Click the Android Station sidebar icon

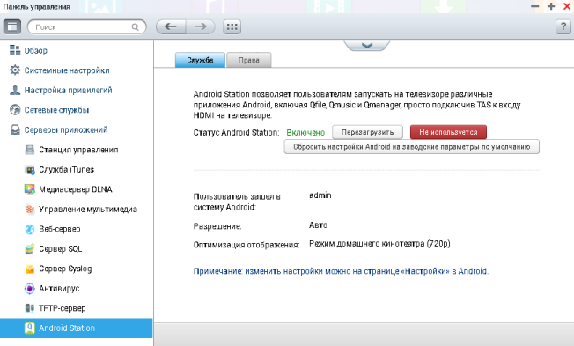coord(30,328)
